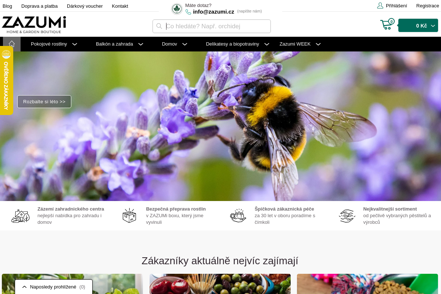Viewport: 441px width, 294px height.
Task: Focus the Co hledáte search field
Action: (212, 26)
